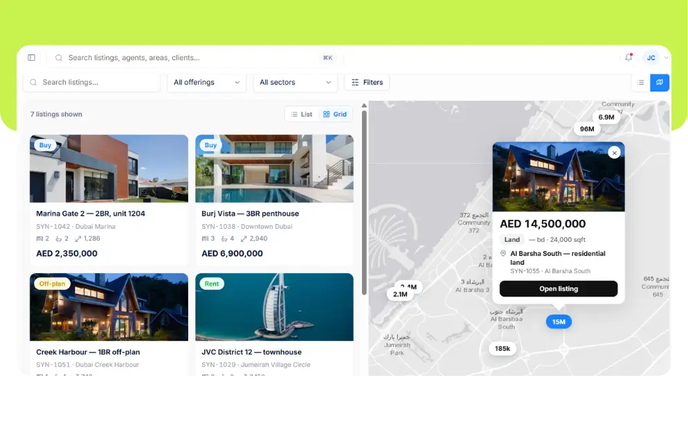Image resolution: width=688 pixels, height=421 pixels.
Task: Open the Marina Gate 2 listing photo
Action: [x=109, y=169]
